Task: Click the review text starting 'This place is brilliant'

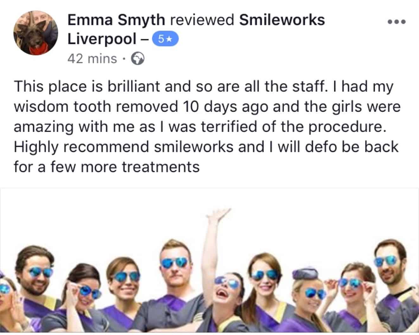Action: [207, 127]
